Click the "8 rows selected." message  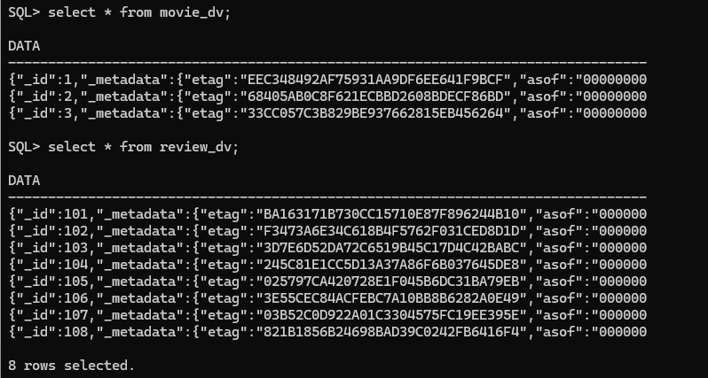[71, 366]
